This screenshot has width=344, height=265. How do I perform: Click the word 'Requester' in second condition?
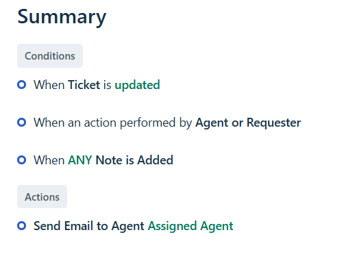click(273, 123)
